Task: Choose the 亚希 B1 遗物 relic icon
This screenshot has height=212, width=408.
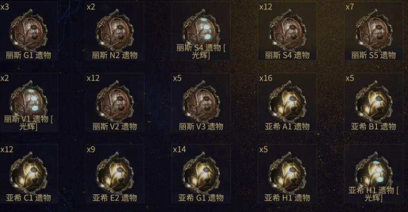Action: [x=374, y=101]
